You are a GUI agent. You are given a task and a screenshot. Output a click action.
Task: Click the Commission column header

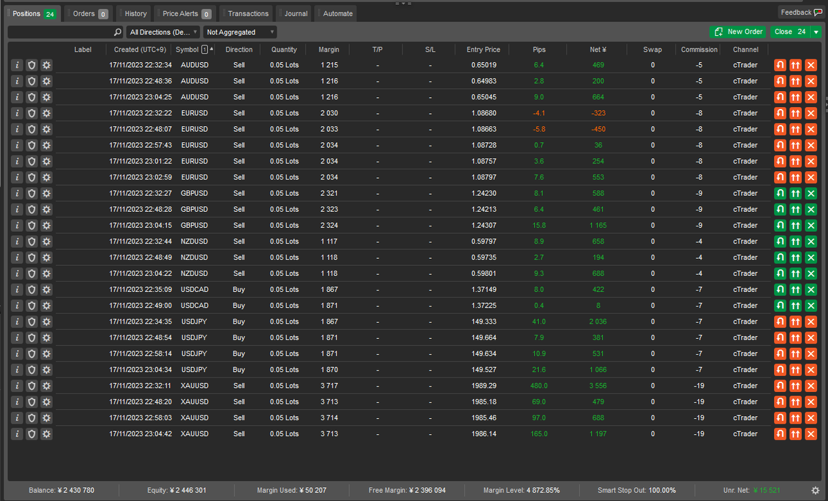click(x=699, y=50)
